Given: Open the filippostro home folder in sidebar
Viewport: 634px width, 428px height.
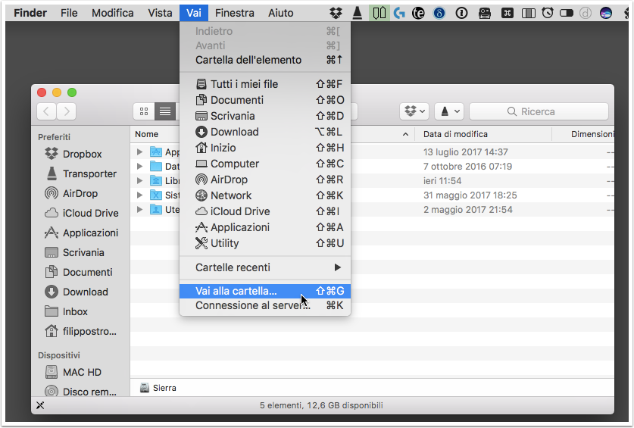Looking at the screenshot, I should (x=80, y=331).
